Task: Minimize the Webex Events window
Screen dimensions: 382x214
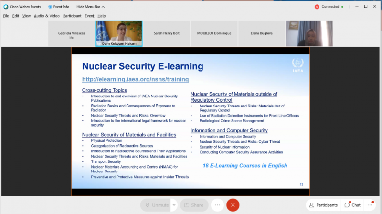Action: 357,7
